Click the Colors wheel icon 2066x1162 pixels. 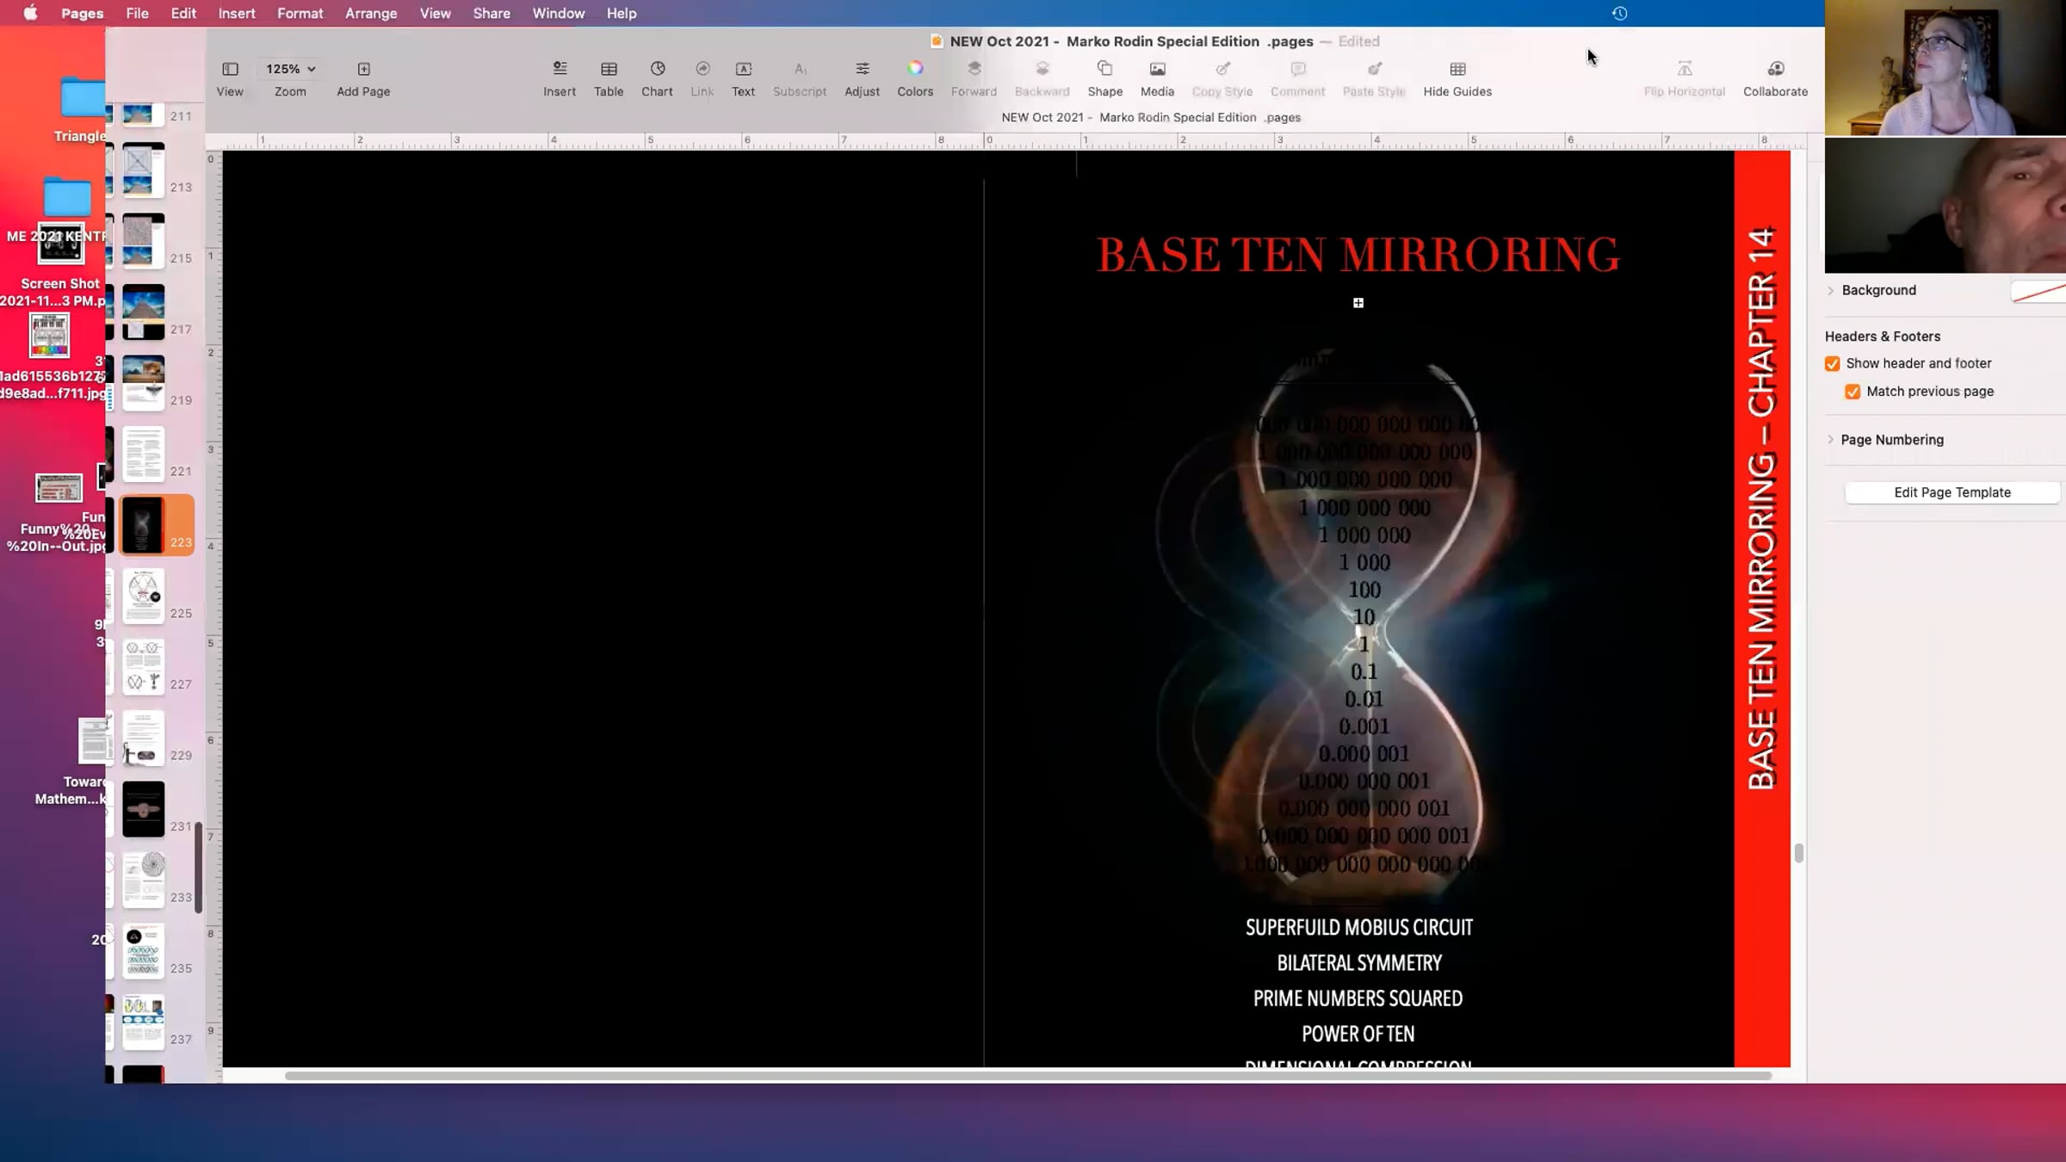pyautogui.click(x=915, y=69)
